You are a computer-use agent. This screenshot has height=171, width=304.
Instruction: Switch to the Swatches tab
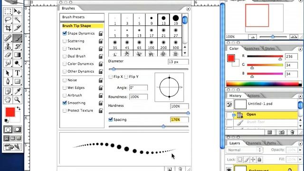[252, 48]
